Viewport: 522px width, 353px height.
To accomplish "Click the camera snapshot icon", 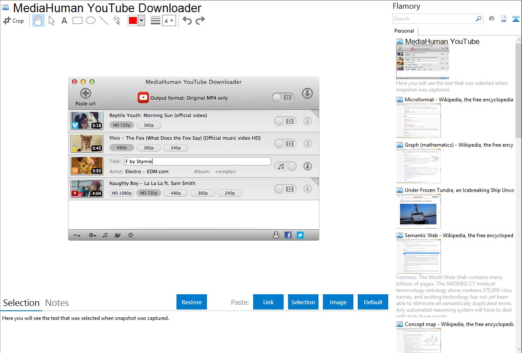I will (x=491, y=19).
